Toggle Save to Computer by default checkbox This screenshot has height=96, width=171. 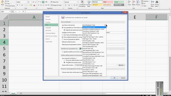click(x=63, y=39)
